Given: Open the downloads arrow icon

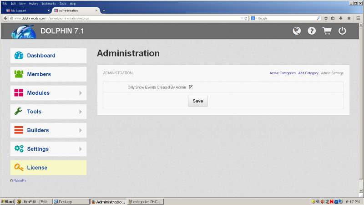Looking at the screenshot, I should coord(341,18).
